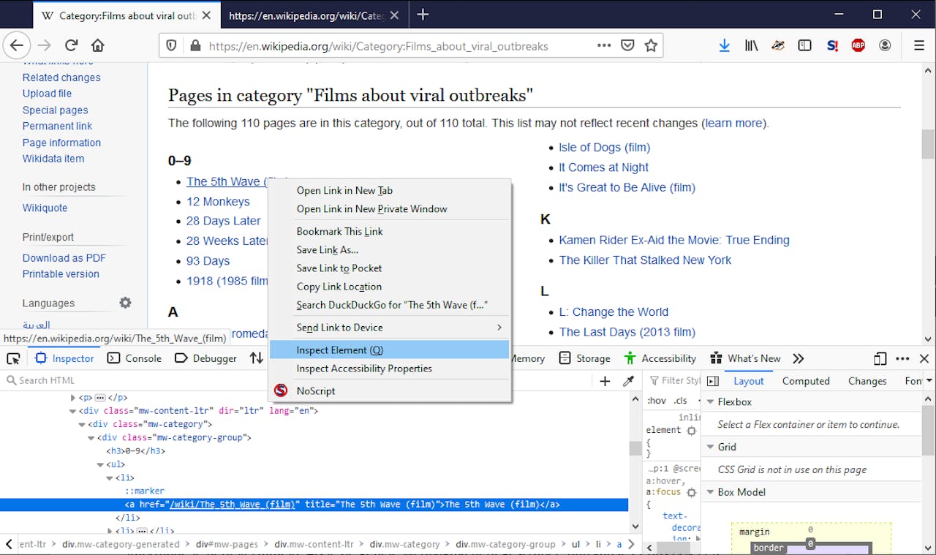Choose Open Link in New Tab
936x555 pixels.
click(389, 190)
